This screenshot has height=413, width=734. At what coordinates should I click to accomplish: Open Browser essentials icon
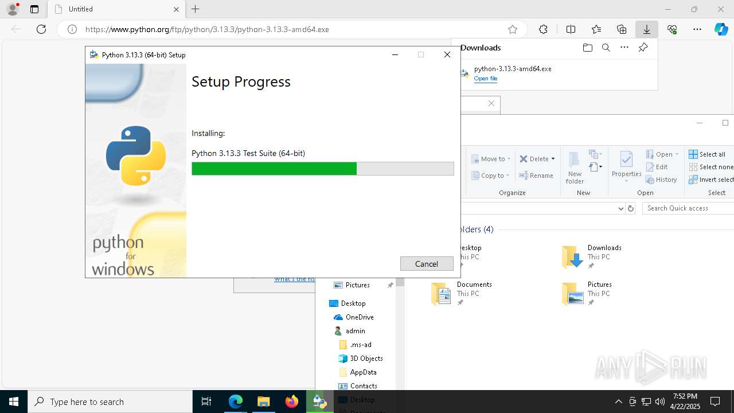[672, 29]
